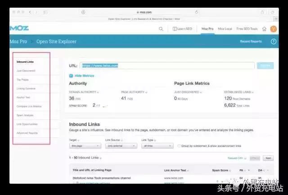Click Just-Discovered info icon

pos(201,92)
